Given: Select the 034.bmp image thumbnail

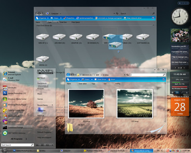Looking at the screenshot, I should tap(86, 104).
